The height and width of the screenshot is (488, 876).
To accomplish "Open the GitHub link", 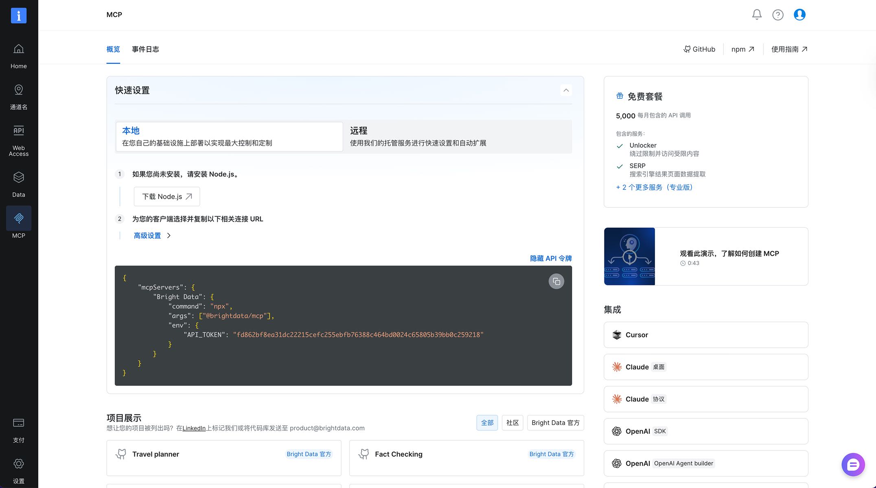I will pos(699,49).
